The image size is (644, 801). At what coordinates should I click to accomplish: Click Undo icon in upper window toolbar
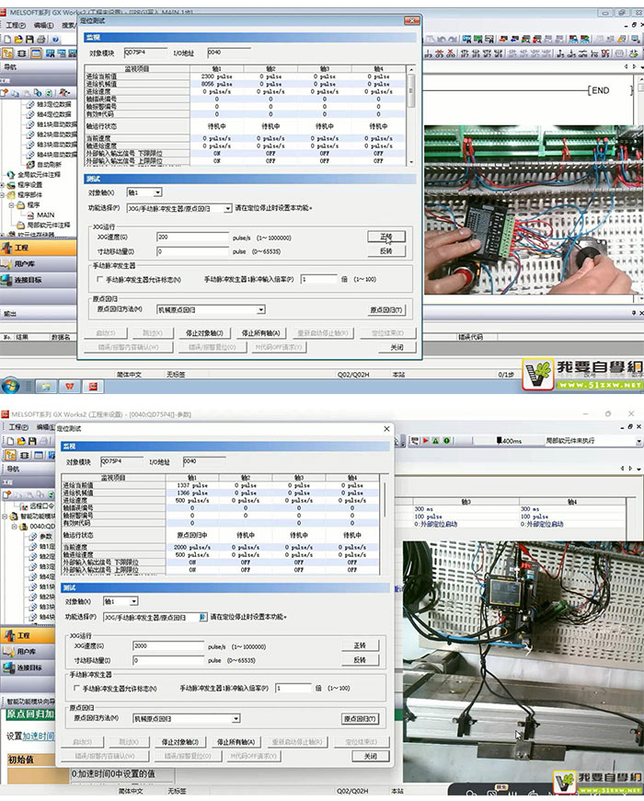point(442,39)
